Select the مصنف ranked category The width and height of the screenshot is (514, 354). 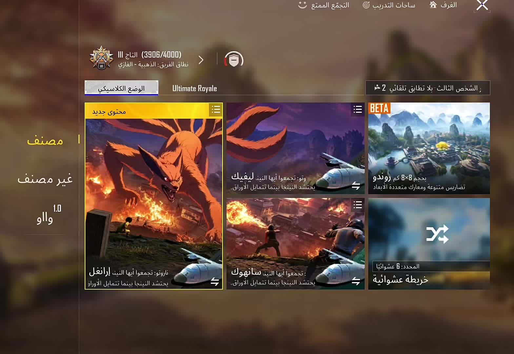[45, 140]
